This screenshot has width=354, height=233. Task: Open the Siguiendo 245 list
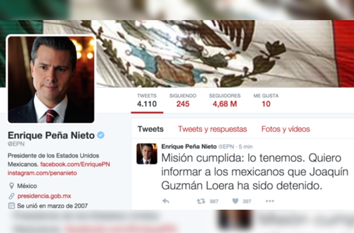(183, 100)
